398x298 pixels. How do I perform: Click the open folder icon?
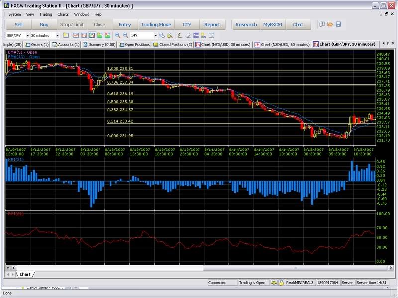[330, 24]
